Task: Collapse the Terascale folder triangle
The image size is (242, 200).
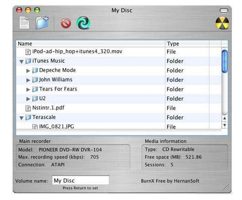Action: [x=21, y=118]
